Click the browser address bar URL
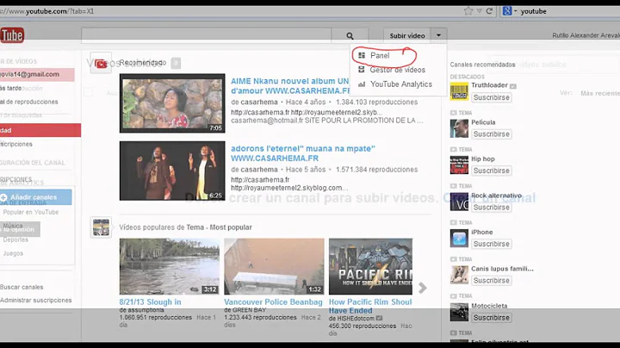 tap(47, 11)
